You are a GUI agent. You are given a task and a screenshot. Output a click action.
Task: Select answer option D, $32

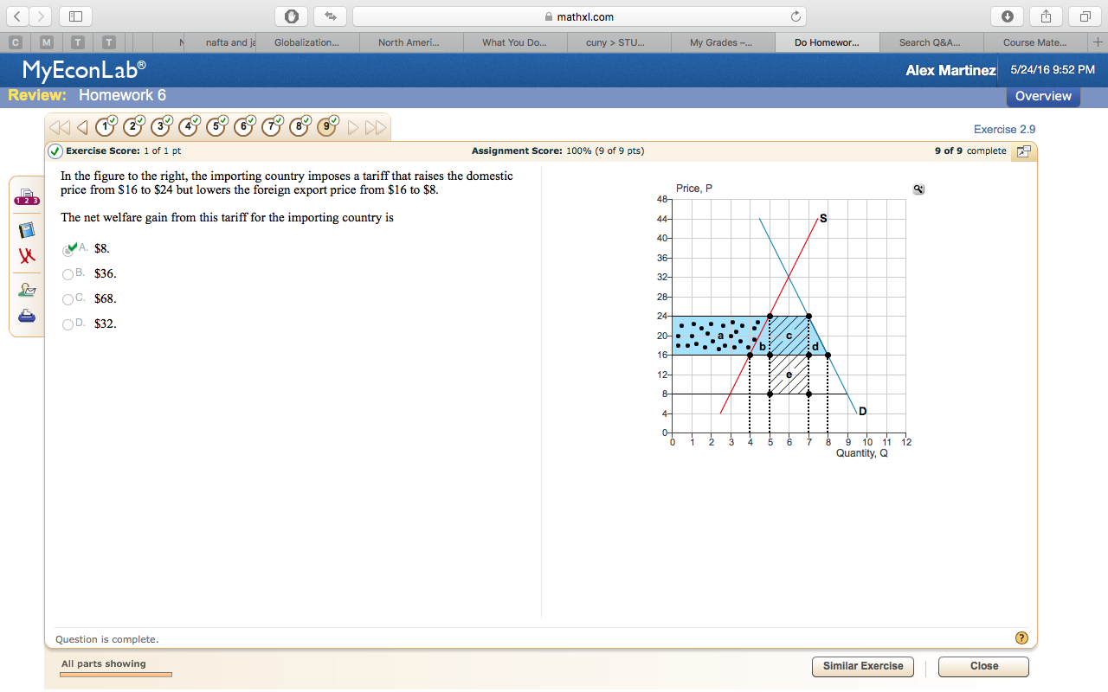(x=68, y=324)
